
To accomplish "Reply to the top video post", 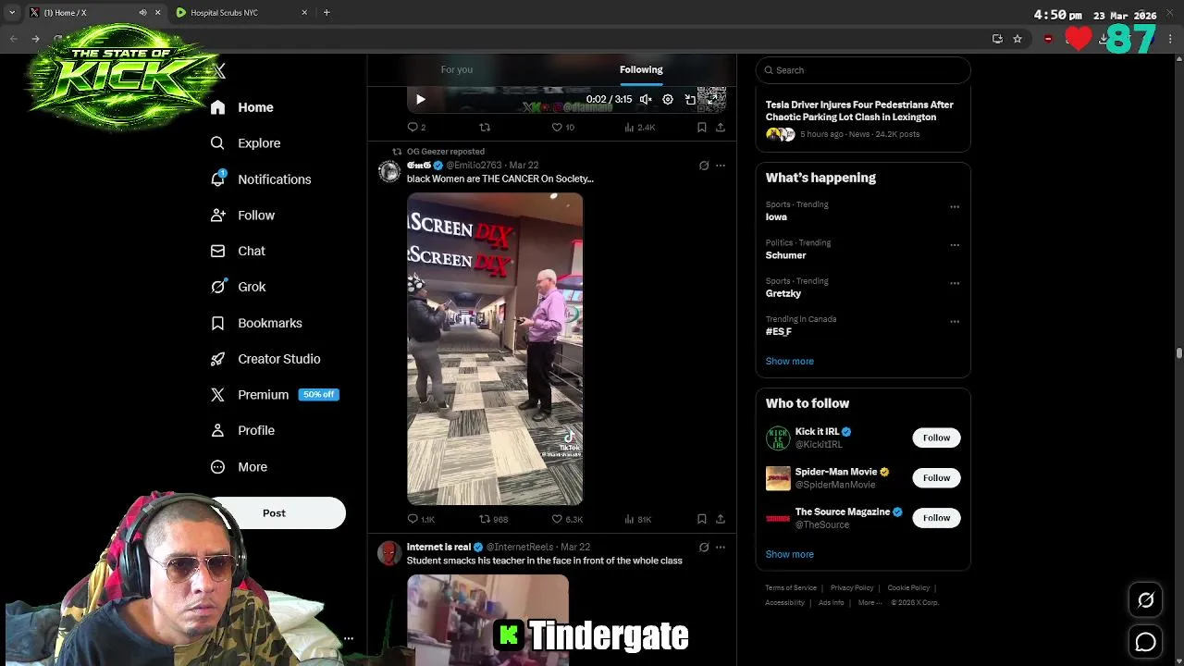I will (416, 127).
